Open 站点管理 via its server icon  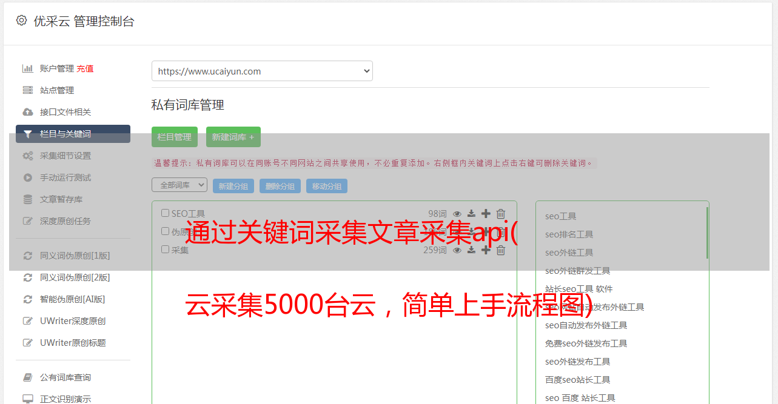pos(27,90)
